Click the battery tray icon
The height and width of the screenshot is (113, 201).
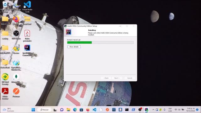[183, 110]
